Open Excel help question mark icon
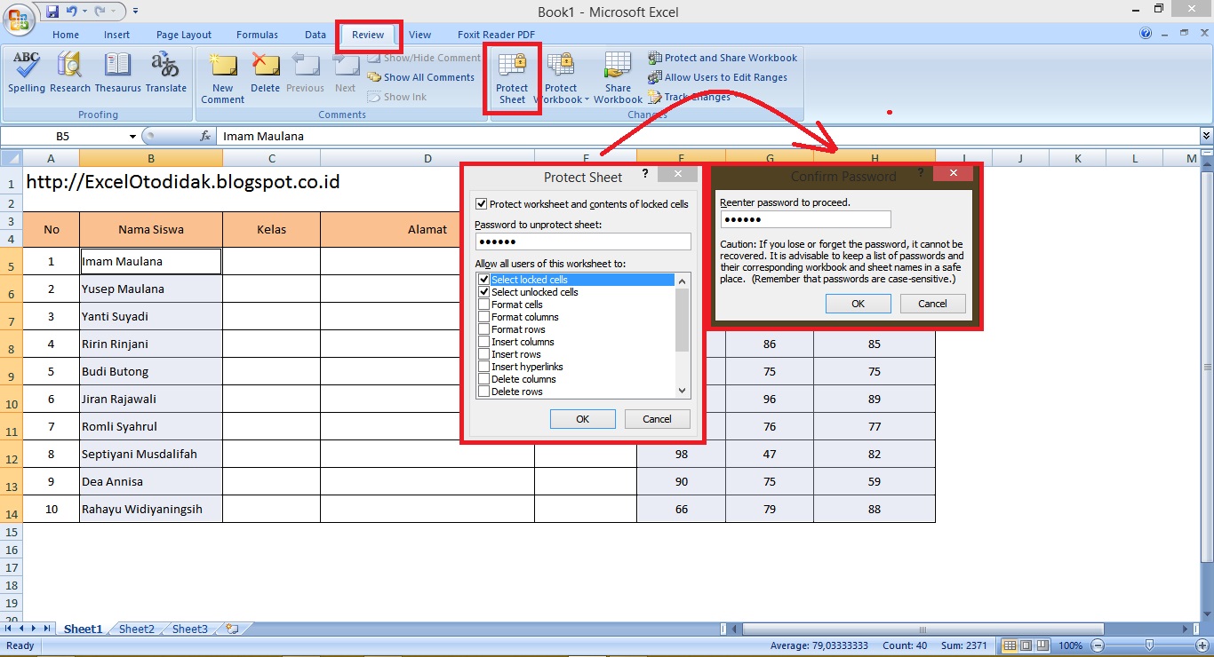The height and width of the screenshot is (657, 1214). click(1146, 34)
